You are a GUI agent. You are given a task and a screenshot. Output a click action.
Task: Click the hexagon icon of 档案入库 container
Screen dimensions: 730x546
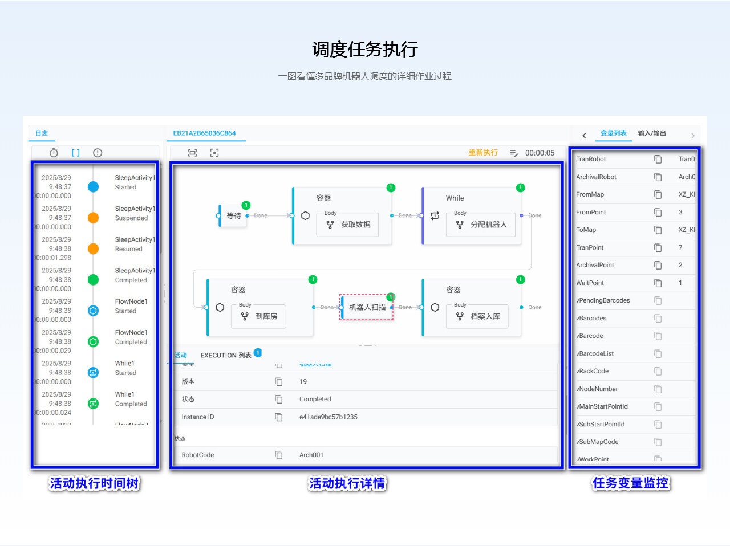(x=435, y=307)
